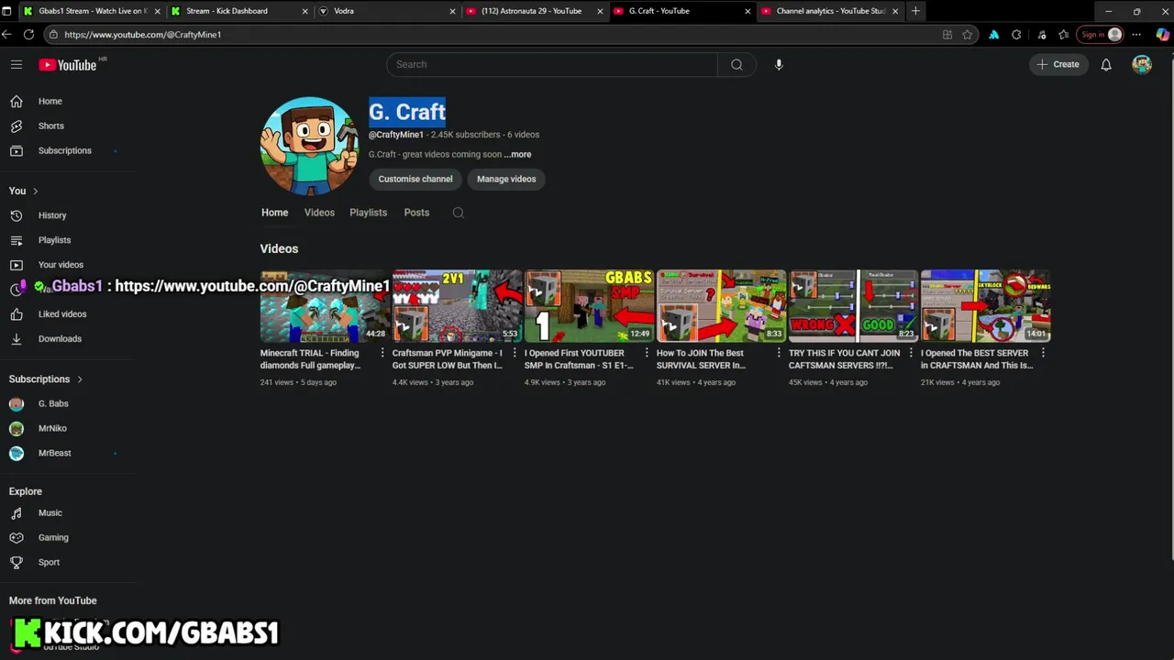1174x660 pixels.
Task: Click the search magnifier button
Action: [x=737, y=64]
